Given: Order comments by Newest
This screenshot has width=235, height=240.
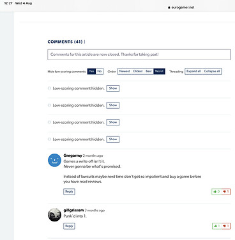Looking at the screenshot, I should pyautogui.click(x=125, y=71).
